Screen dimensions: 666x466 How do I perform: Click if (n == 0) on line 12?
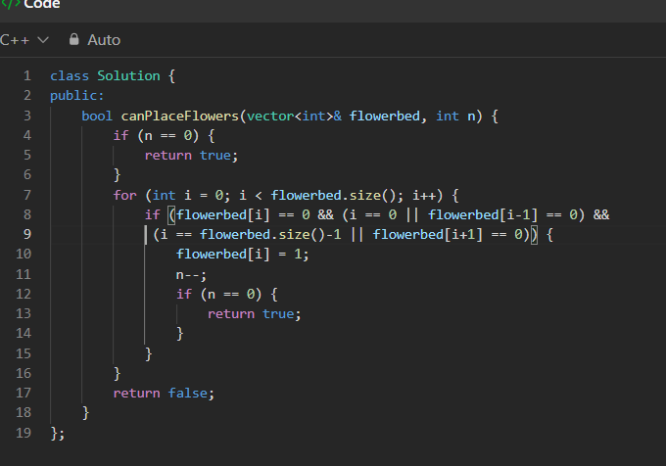tap(219, 294)
